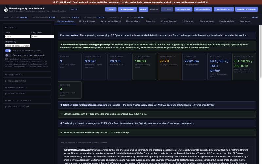The height and width of the screenshot is (164, 262).
Task: Select Metric units
Action: pos(143,10)
